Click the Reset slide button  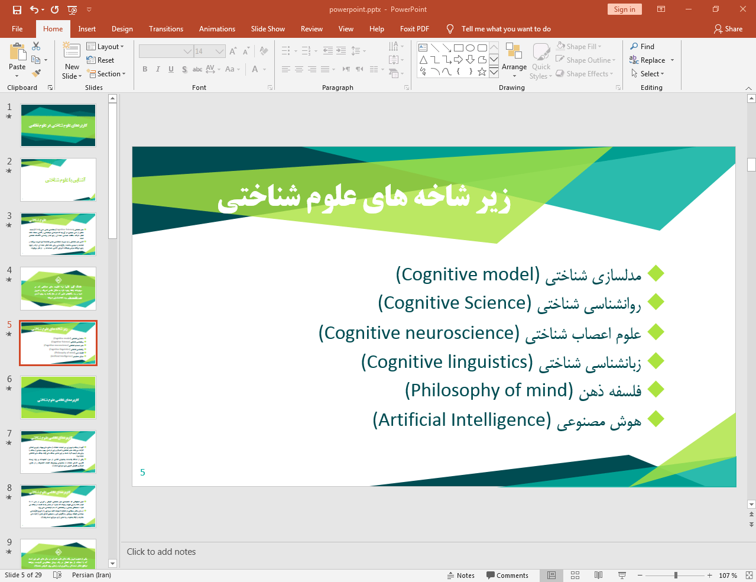click(100, 60)
